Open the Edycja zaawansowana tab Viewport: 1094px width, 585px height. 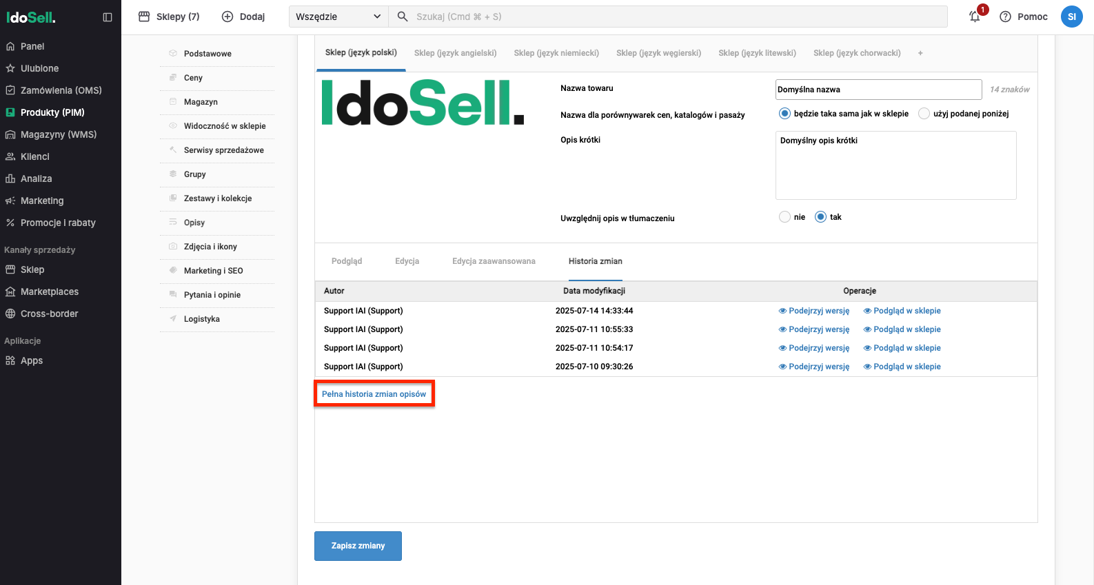[494, 261]
